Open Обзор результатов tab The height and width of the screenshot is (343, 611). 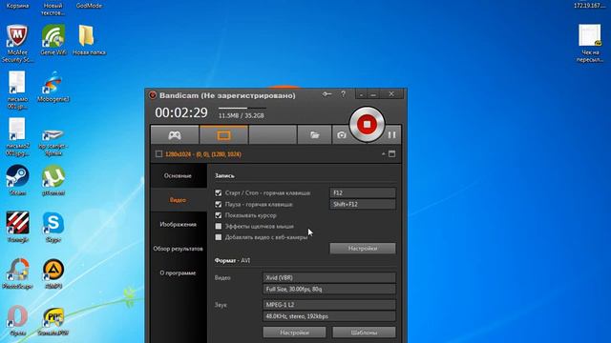[x=179, y=249]
